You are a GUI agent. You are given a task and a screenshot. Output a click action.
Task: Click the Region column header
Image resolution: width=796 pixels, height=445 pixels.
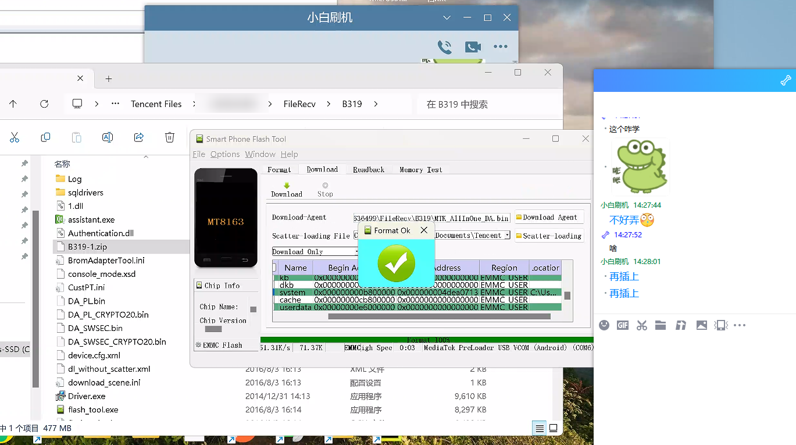click(504, 268)
